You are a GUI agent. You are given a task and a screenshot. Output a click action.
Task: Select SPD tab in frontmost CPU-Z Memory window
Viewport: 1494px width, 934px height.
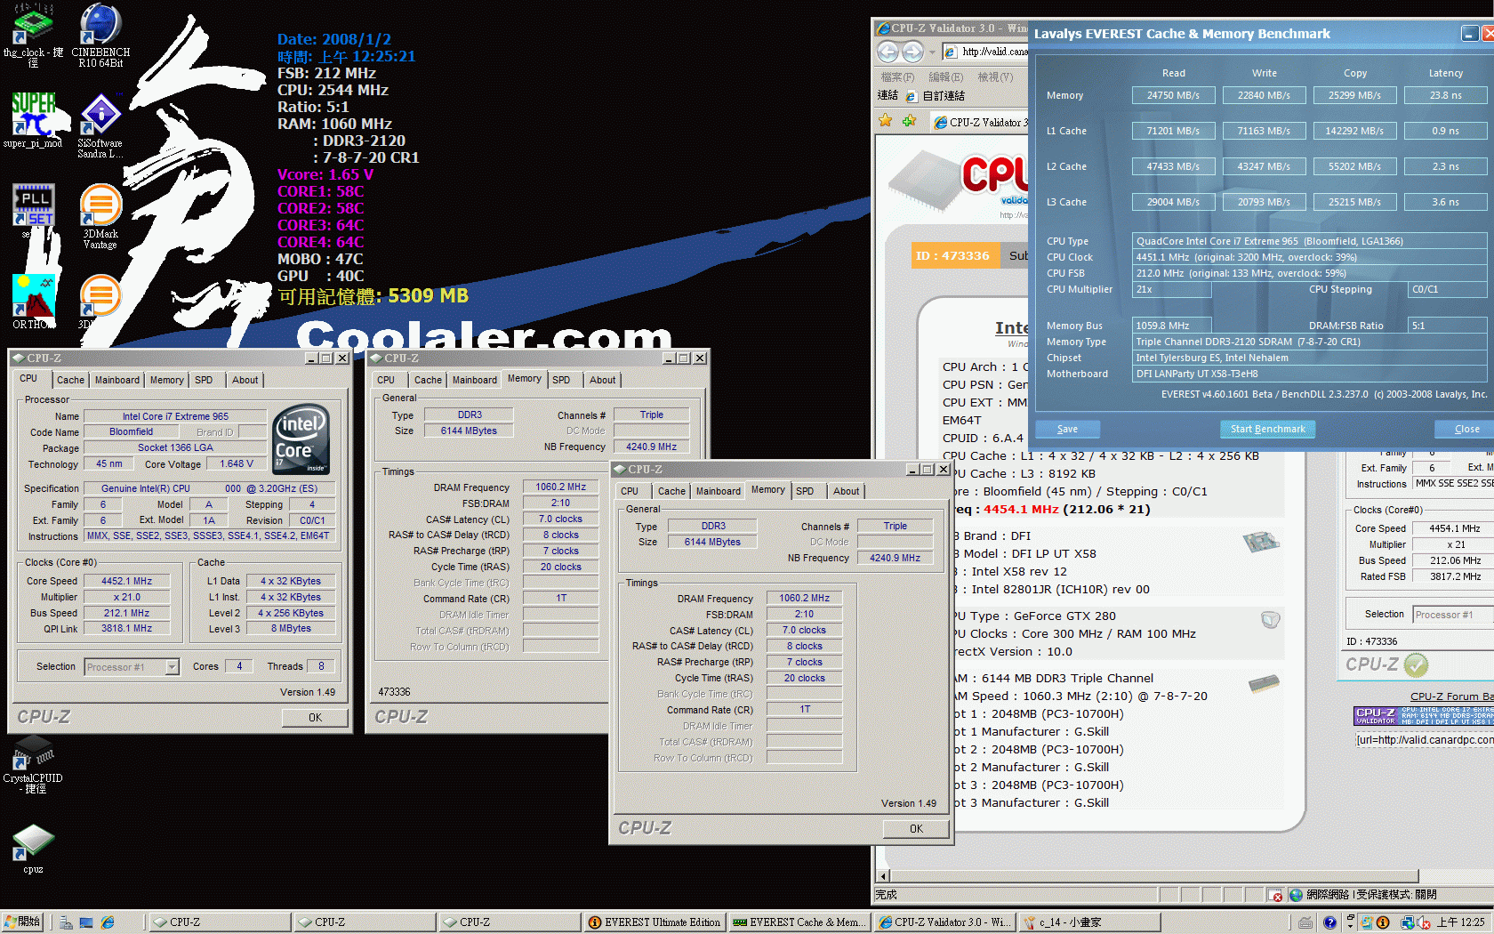tap(805, 491)
